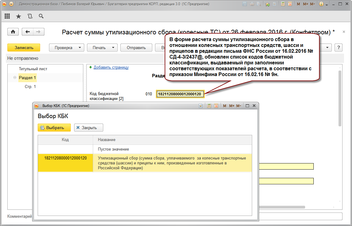
Task: Click the budget classification code field
Action: click(180, 94)
